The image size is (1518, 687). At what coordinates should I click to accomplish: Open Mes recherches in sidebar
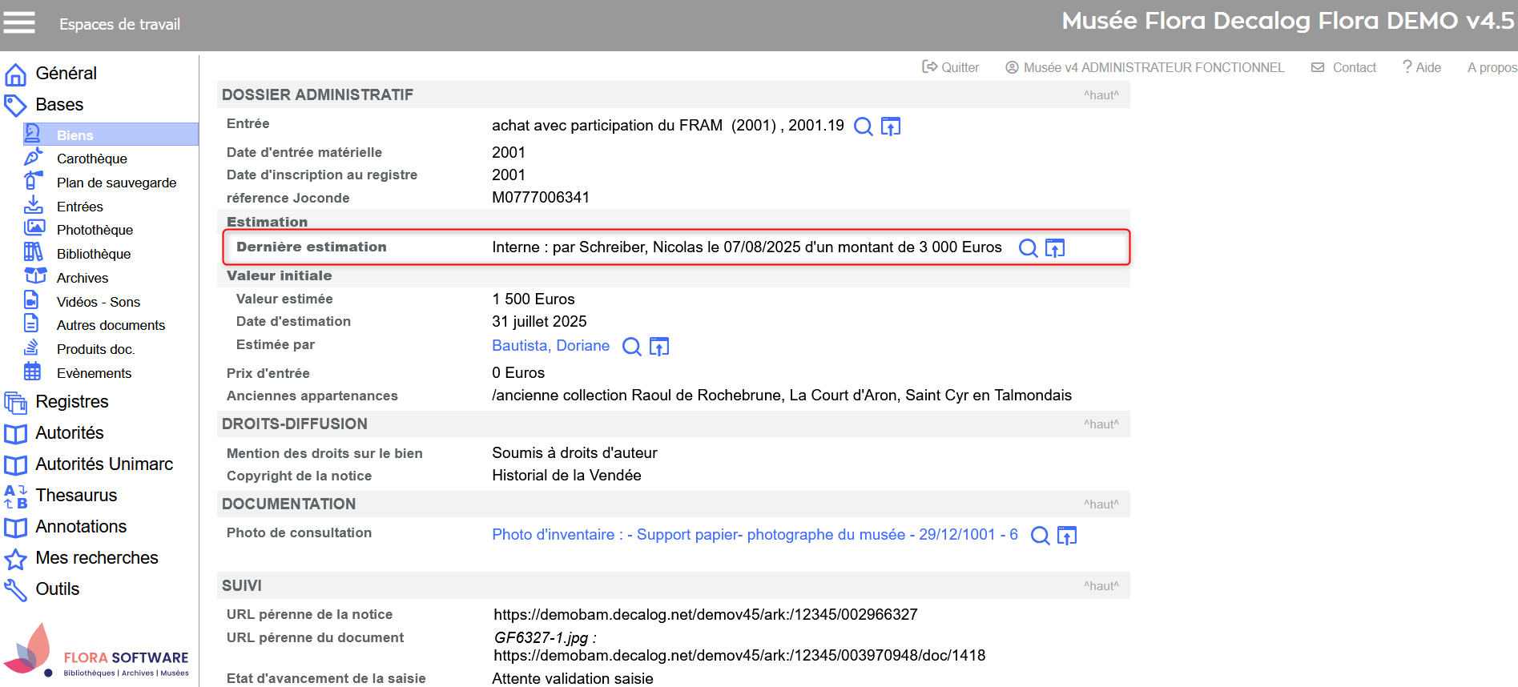point(96,558)
